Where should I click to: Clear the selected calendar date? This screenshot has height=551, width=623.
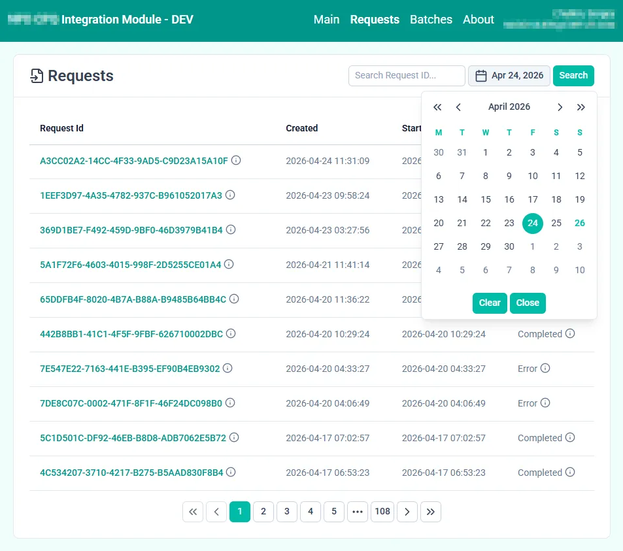(x=489, y=303)
